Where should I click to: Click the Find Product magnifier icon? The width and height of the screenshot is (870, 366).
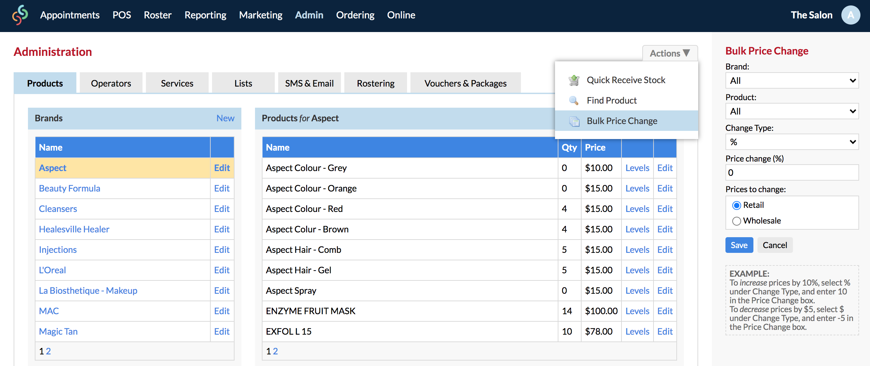point(574,101)
